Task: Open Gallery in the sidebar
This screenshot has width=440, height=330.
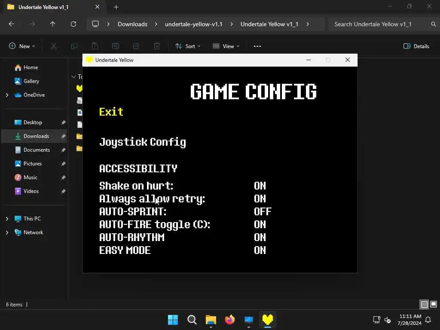Action: tap(31, 81)
